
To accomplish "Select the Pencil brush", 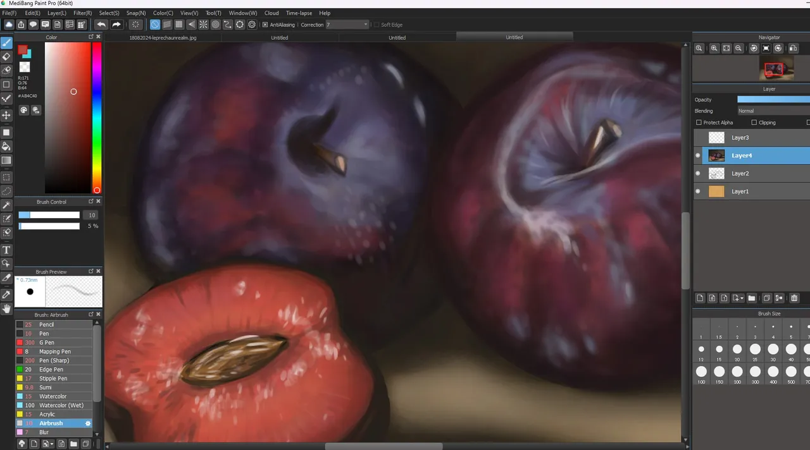I will click(x=54, y=324).
